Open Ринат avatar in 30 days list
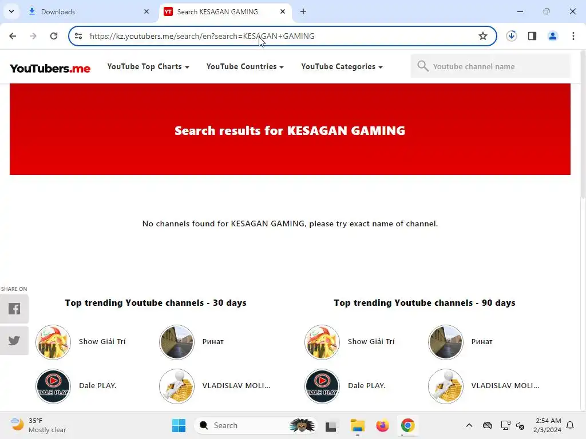586x439 pixels. 177,342
